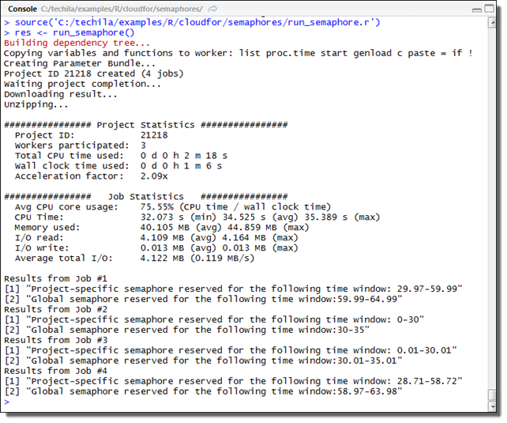Click the Project ID value 21218
The image size is (507, 423).
[154, 135]
